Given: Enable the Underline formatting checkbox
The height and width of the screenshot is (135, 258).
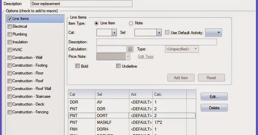Looking at the screenshot, I should [x=118, y=66].
